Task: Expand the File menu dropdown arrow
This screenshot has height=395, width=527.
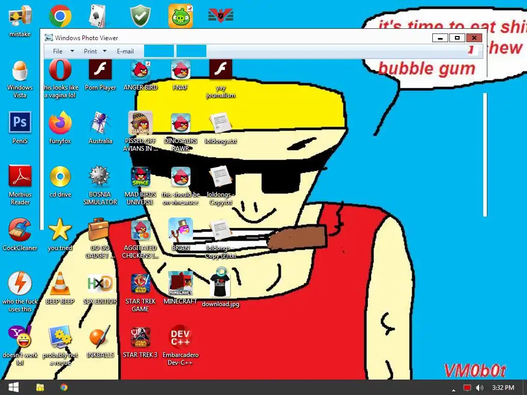Action: (x=72, y=51)
